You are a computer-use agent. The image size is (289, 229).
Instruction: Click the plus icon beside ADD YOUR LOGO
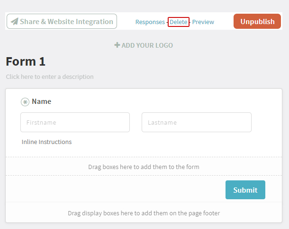pyautogui.click(x=117, y=45)
